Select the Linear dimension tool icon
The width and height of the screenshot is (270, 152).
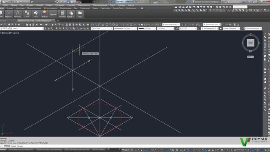(92, 24)
